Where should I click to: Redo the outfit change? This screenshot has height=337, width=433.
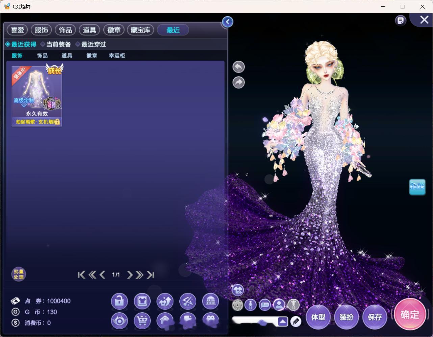(239, 83)
